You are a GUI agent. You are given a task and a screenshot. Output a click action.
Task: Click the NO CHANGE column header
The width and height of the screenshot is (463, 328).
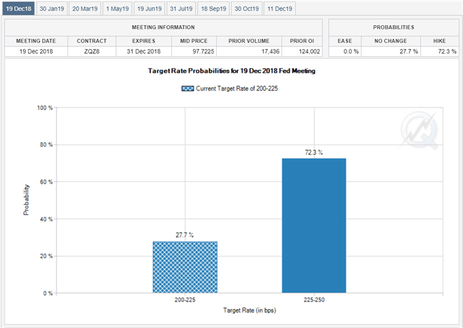pos(391,41)
